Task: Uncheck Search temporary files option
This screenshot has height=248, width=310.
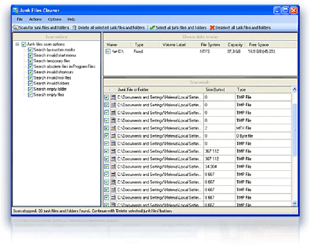Action: [x=30, y=61]
